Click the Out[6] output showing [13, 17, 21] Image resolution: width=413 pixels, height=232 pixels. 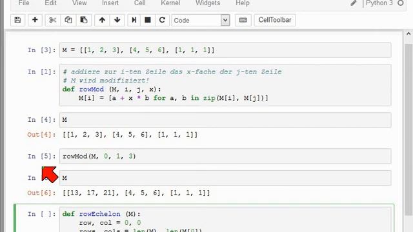click(136, 193)
